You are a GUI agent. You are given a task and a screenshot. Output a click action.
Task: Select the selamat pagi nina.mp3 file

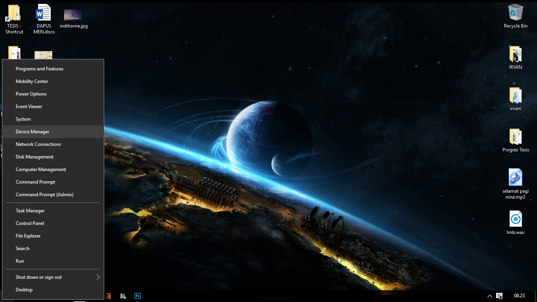click(x=515, y=177)
